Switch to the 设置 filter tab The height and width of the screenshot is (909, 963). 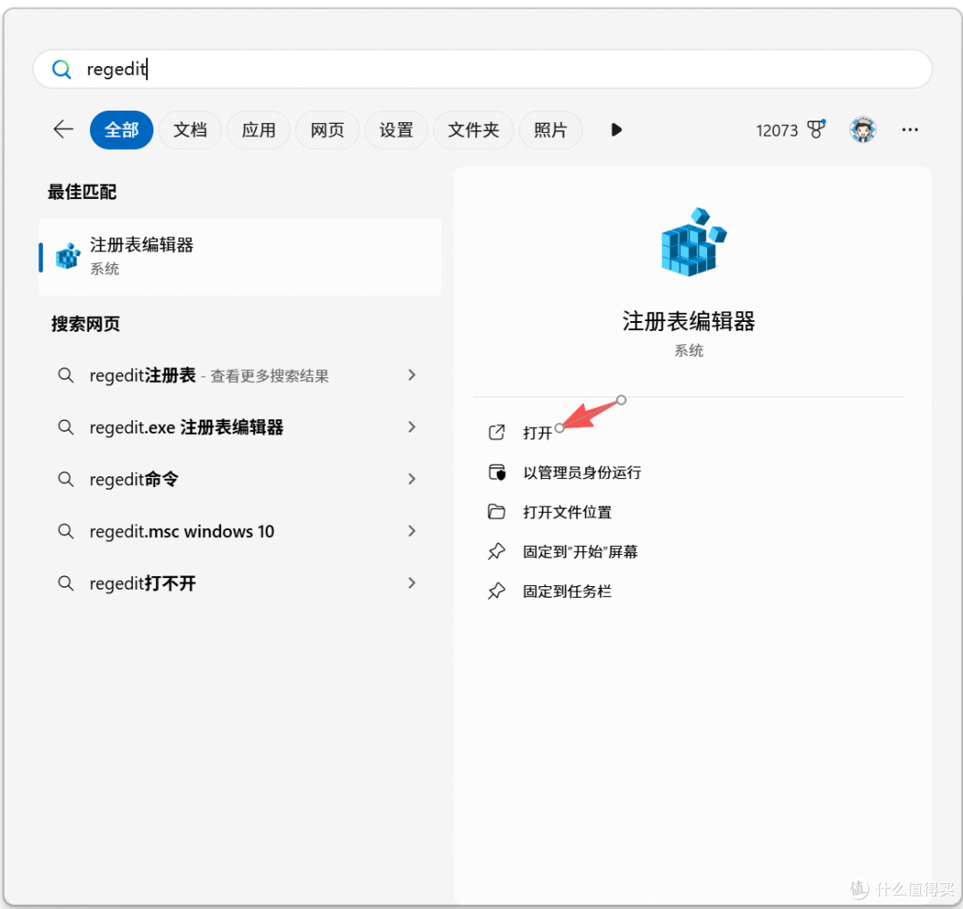coord(396,129)
